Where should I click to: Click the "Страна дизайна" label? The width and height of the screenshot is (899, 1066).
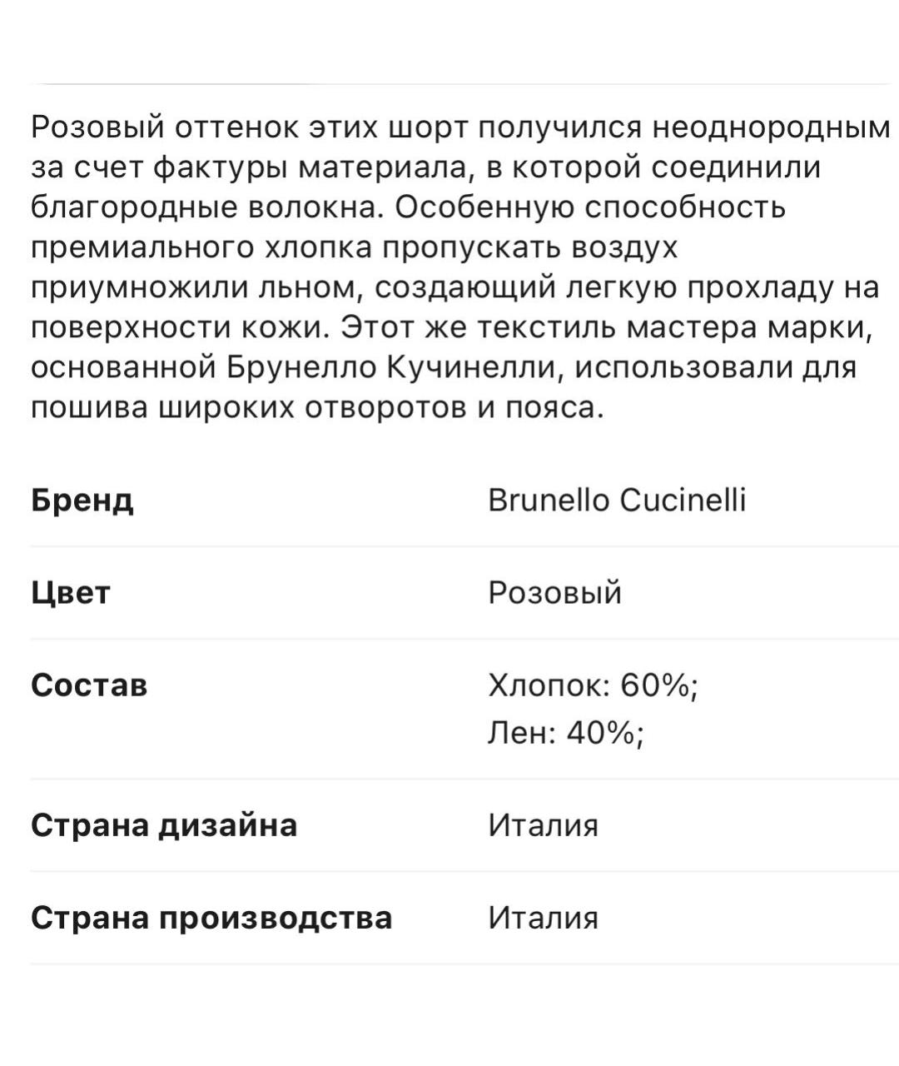pos(164,825)
